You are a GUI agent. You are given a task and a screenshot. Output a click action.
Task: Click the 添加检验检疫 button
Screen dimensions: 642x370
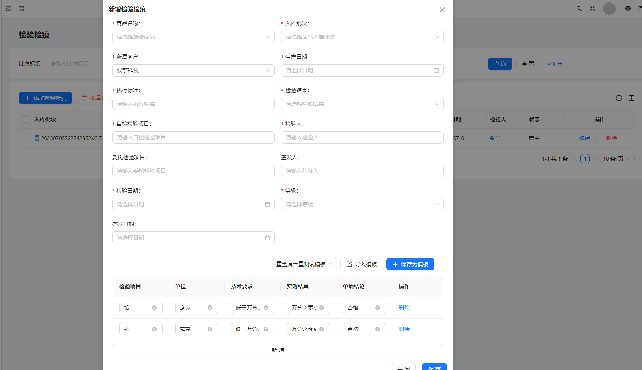pos(46,98)
